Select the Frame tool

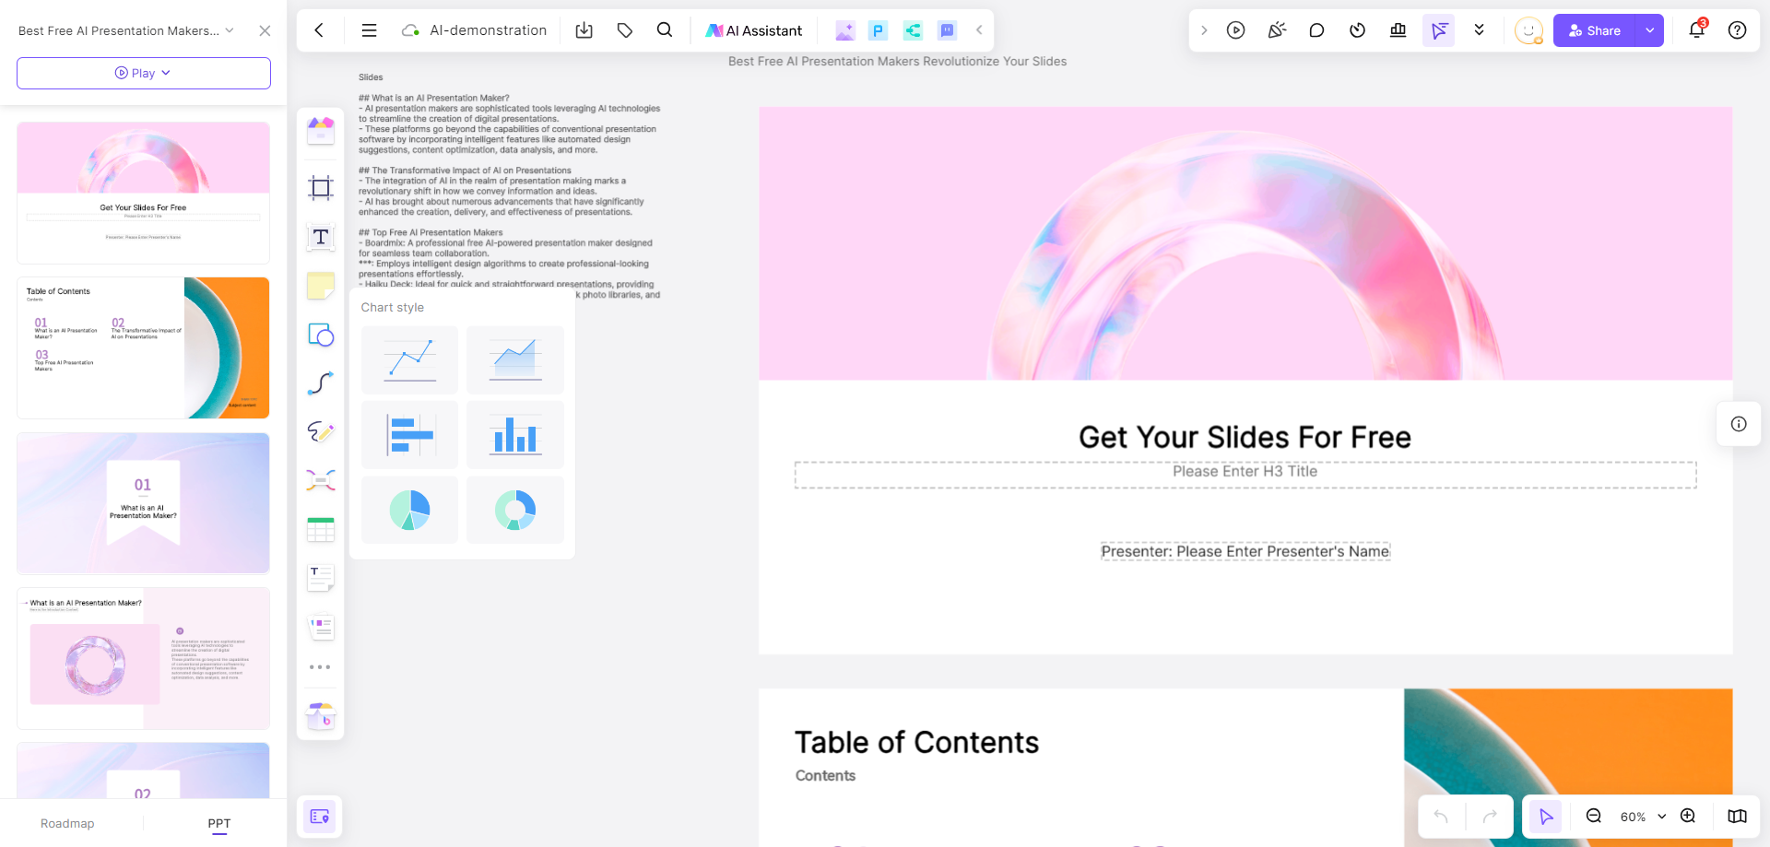pos(321,188)
